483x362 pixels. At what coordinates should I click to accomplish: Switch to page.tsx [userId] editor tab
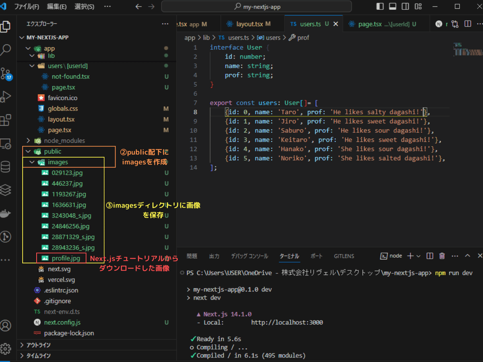point(387,24)
